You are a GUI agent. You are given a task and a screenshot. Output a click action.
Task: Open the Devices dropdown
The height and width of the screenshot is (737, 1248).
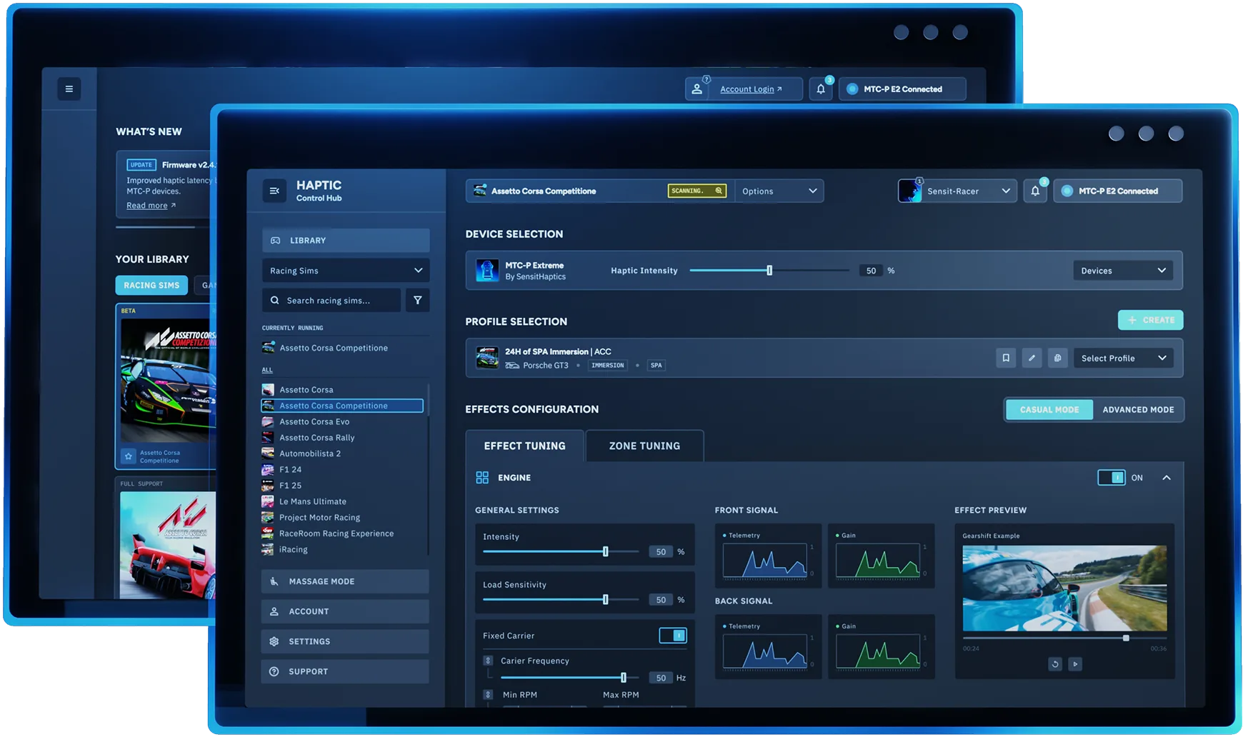click(1123, 271)
